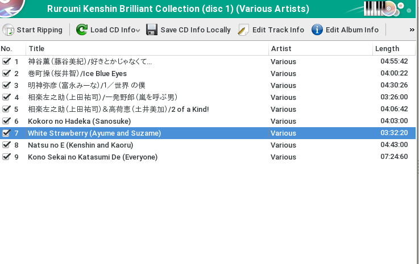This screenshot has width=419, height=264.
Task: Click the Save CD Info floppy icon
Action: [x=151, y=30]
